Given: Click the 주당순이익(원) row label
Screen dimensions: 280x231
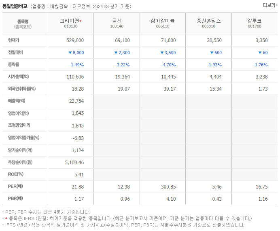Looking at the screenshot, I should (20, 162).
